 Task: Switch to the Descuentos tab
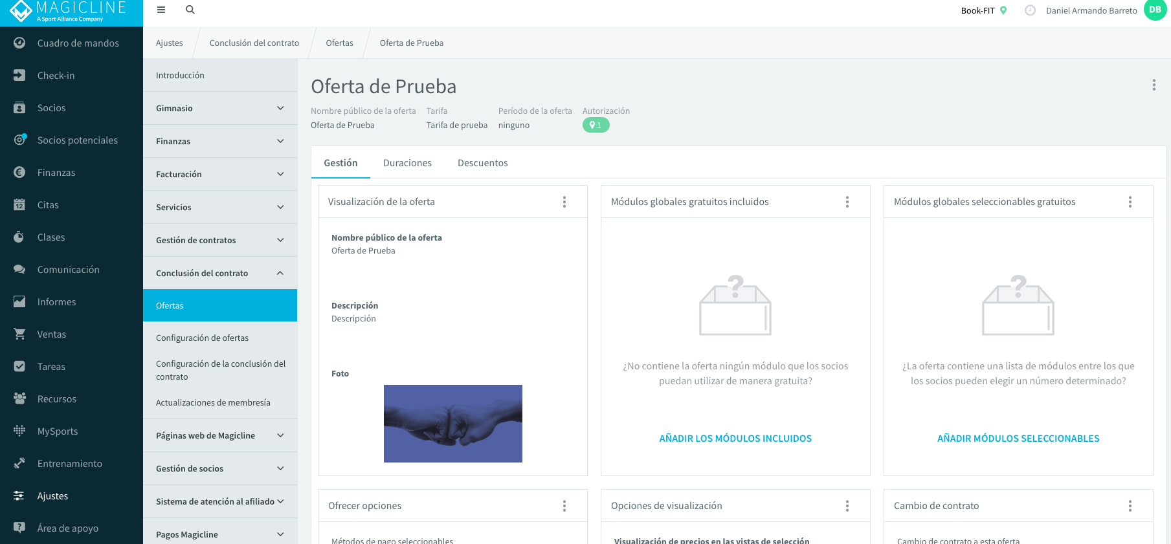(x=483, y=163)
